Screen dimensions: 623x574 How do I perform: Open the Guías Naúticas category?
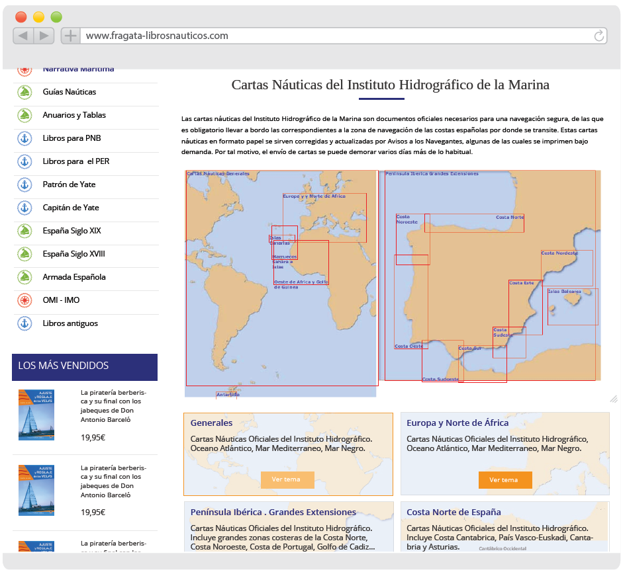(x=70, y=92)
